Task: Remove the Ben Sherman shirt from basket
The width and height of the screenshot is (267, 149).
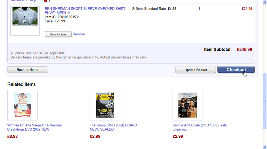Action: coord(79,34)
